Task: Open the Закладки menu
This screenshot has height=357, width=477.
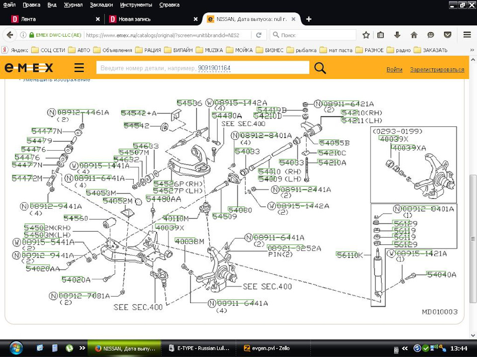Action: pyautogui.click(x=101, y=5)
